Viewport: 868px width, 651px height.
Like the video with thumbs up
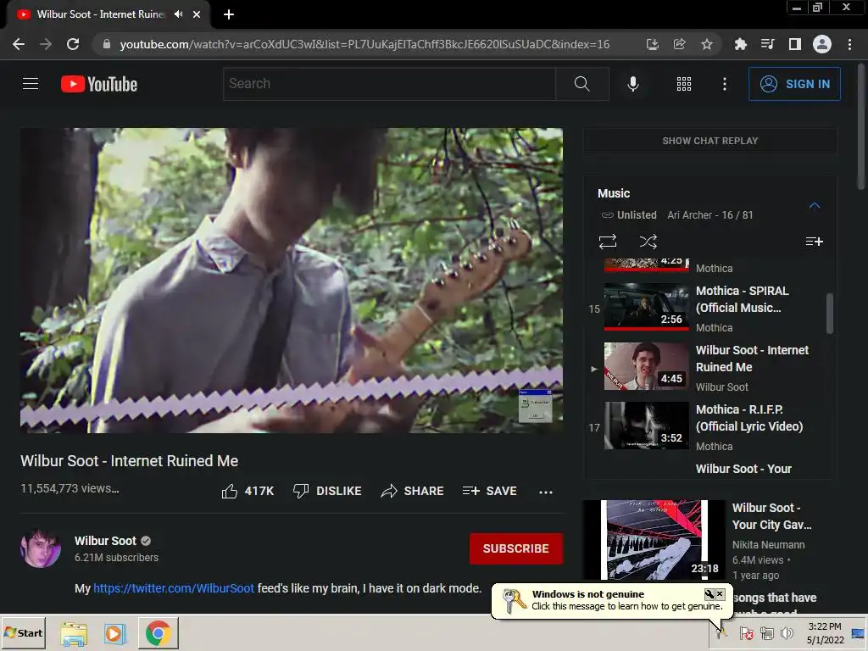tap(248, 491)
